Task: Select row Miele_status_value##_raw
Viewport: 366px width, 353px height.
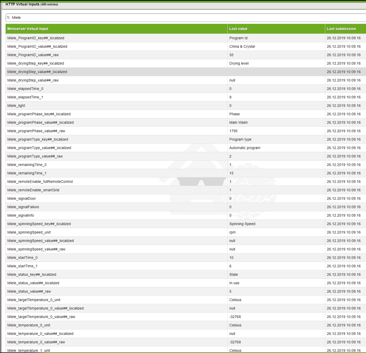Action: point(186,292)
